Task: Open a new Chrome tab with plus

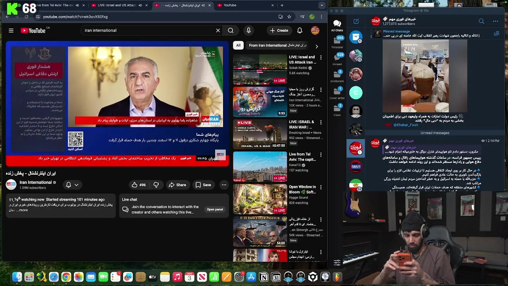Action: pos(282,5)
